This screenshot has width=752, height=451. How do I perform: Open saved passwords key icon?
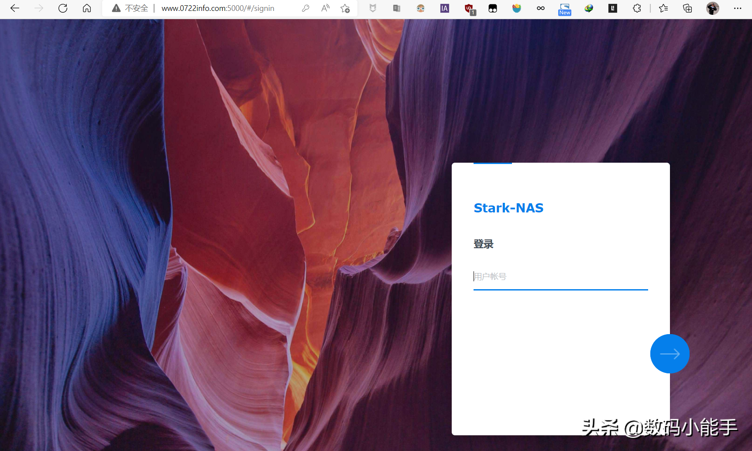click(306, 8)
